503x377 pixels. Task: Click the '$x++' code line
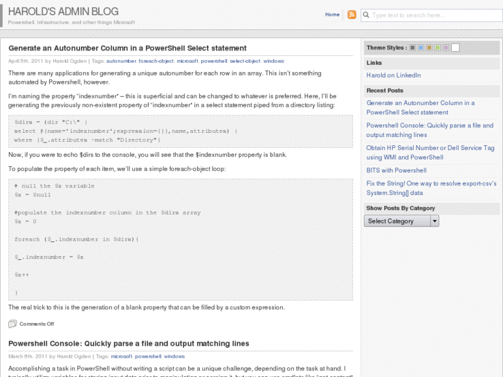(21, 275)
